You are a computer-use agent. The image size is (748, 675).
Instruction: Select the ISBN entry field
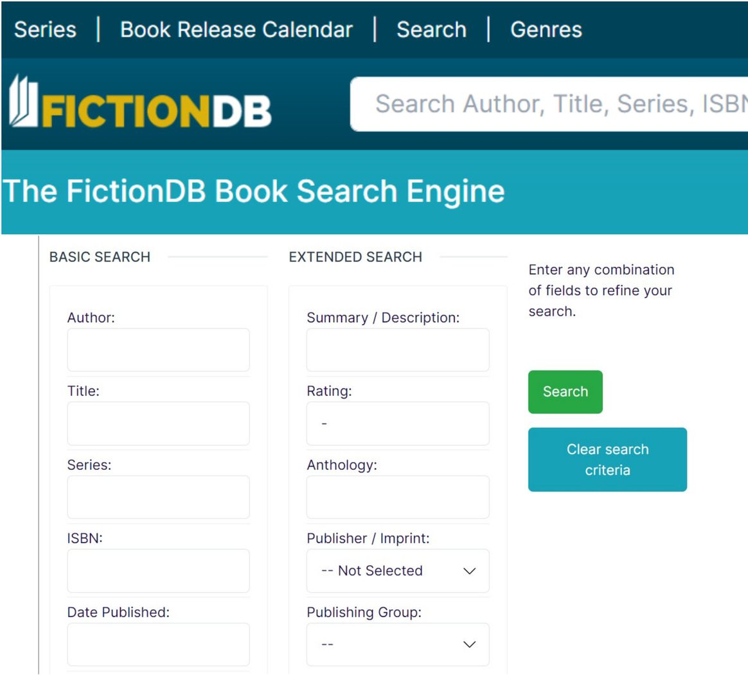(x=157, y=570)
